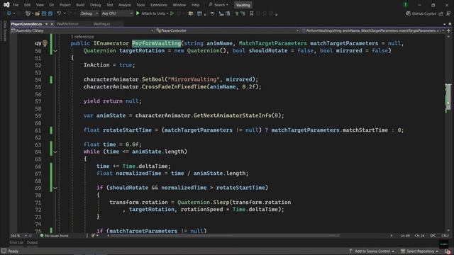Click Select Repository in status bar
This screenshot has height=255, width=454.
pyautogui.click(x=420, y=251)
